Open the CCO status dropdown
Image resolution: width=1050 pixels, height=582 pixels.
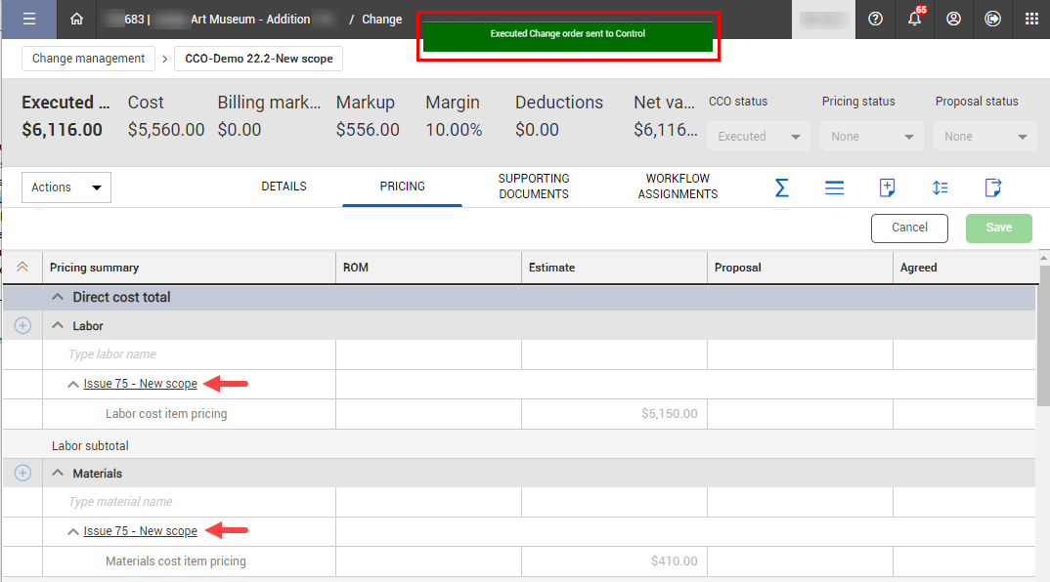pyautogui.click(x=759, y=137)
